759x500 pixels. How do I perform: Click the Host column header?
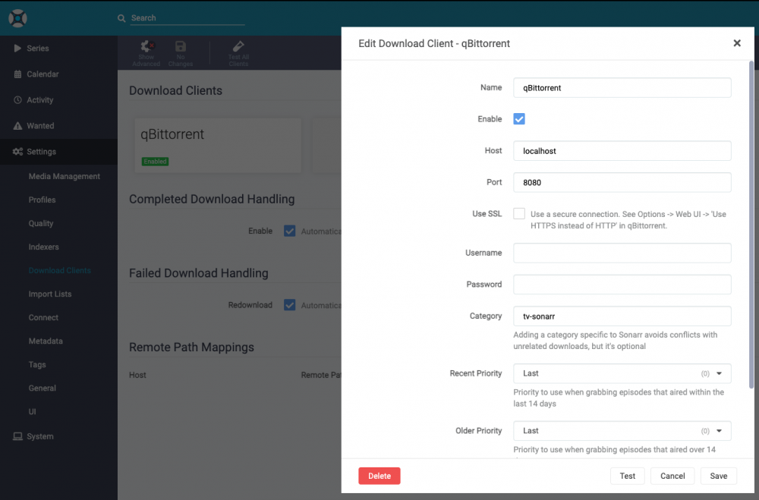[x=137, y=375]
